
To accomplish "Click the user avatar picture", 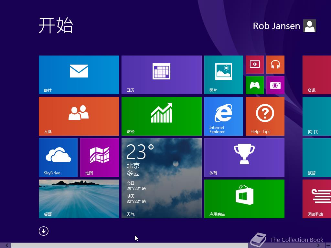I will 310,26.
